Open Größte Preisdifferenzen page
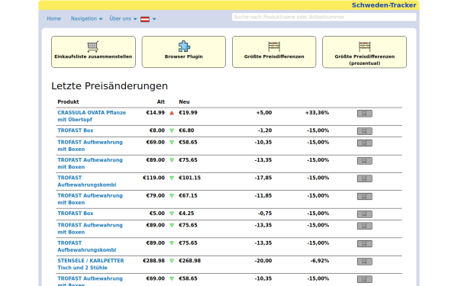This screenshot has width=458, height=286. (274, 52)
